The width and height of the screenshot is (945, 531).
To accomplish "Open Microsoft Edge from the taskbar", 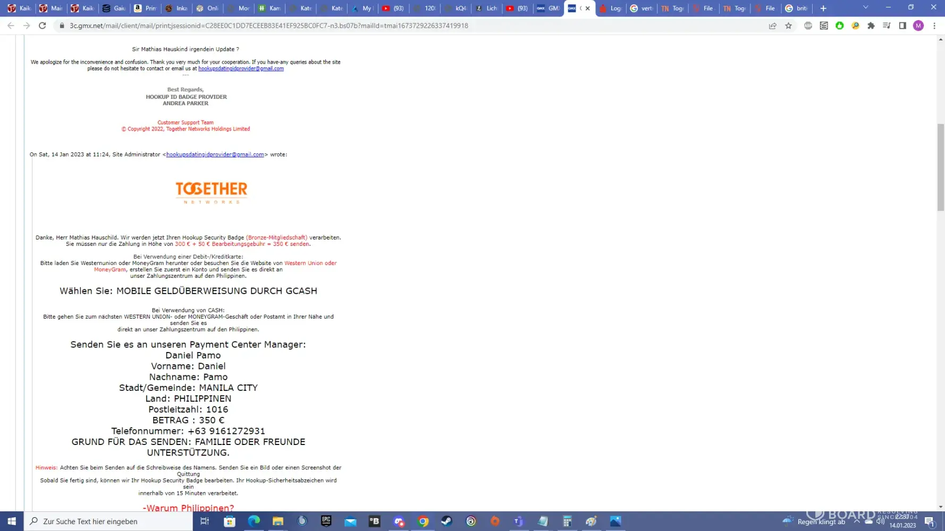I will (x=254, y=521).
